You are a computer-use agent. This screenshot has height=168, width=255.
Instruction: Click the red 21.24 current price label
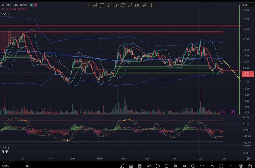point(248,74)
